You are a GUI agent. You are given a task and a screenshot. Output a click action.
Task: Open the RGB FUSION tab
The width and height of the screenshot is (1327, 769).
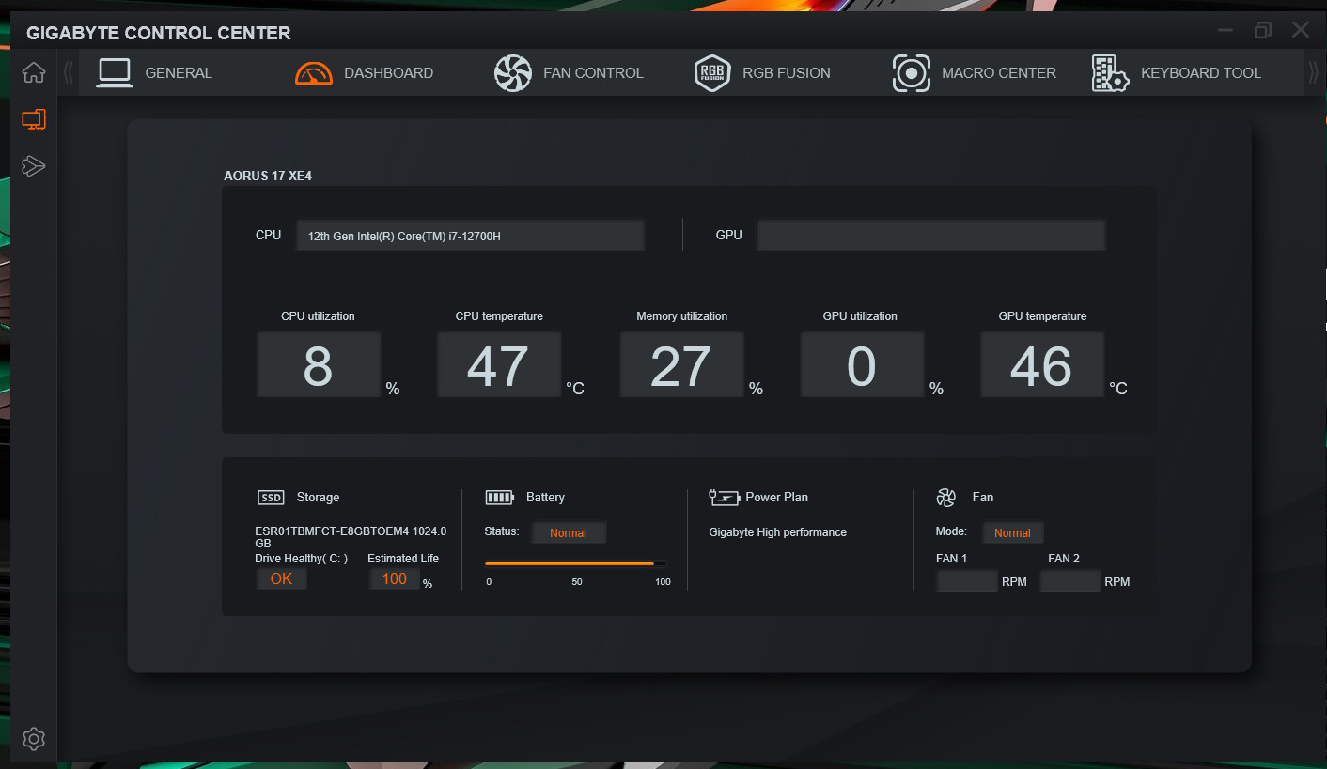787,72
